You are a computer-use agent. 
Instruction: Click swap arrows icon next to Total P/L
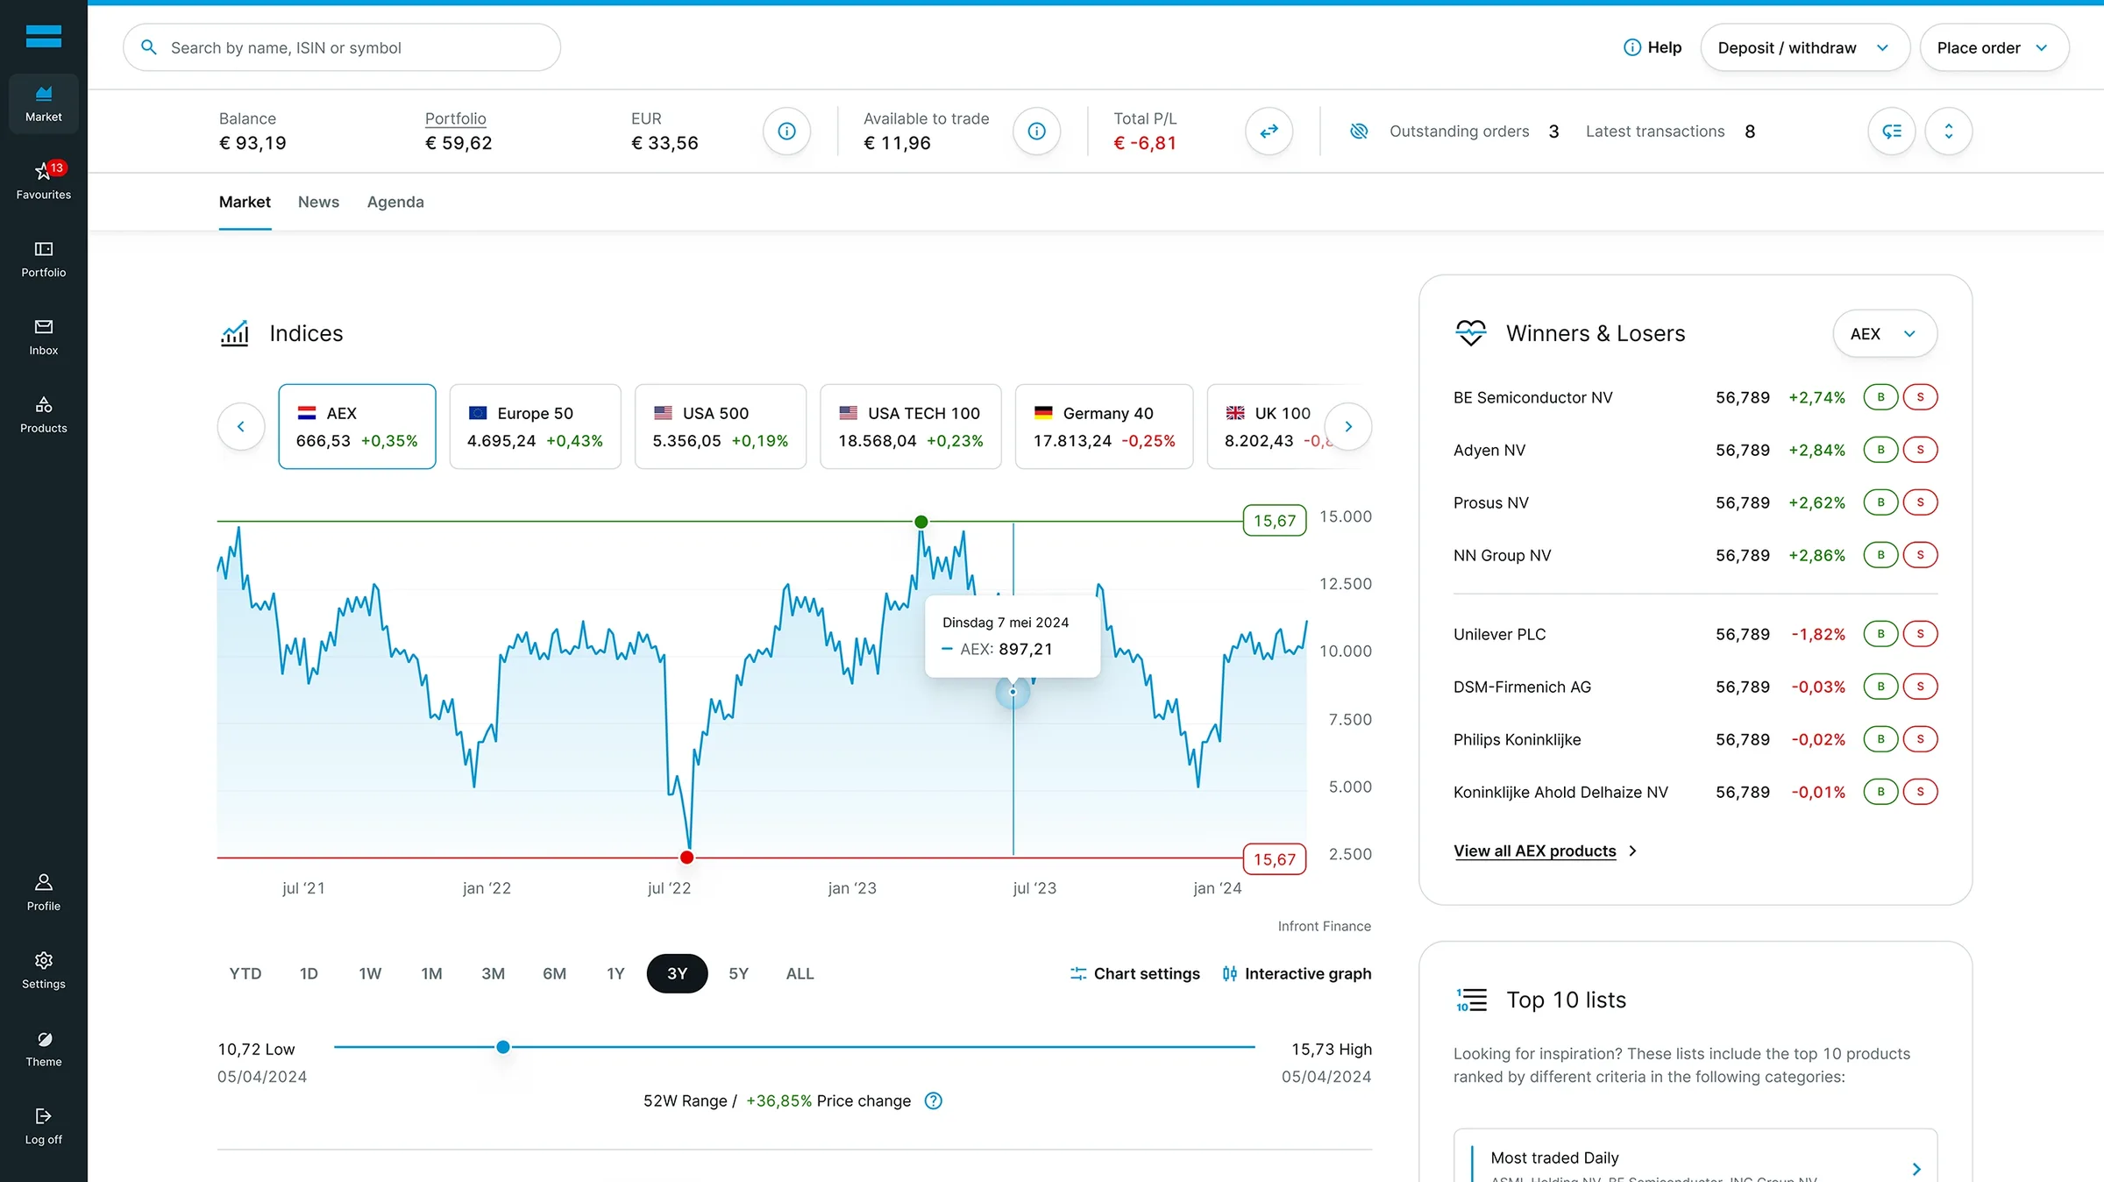[x=1269, y=131]
